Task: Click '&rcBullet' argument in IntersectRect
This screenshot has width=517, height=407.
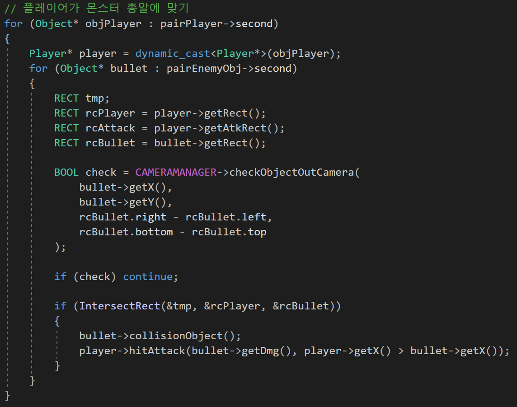Action: [301, 306]
